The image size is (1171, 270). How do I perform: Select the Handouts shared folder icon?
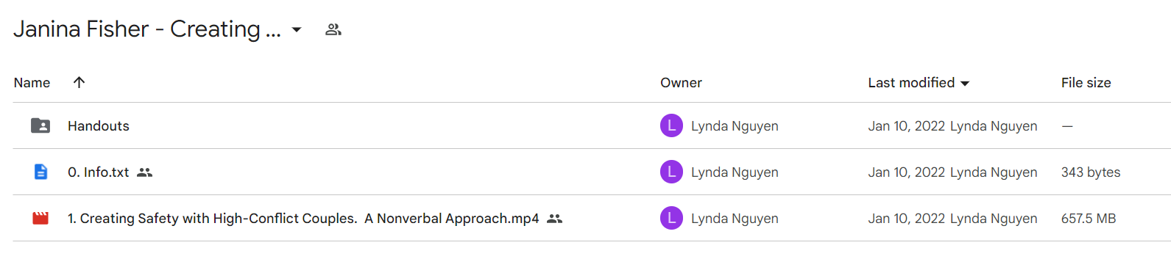click(x=40, y=125)
